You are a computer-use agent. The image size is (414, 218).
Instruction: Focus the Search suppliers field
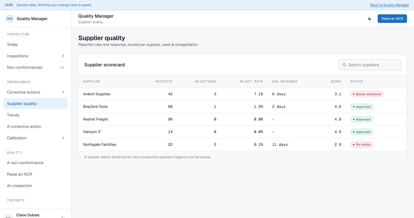(370, 65)
